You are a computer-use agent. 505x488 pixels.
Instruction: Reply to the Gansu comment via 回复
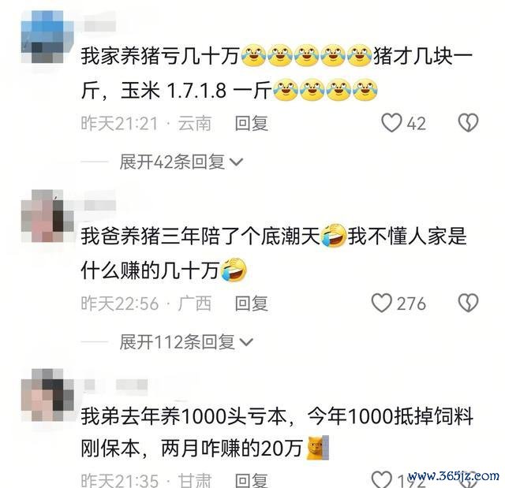252,481
